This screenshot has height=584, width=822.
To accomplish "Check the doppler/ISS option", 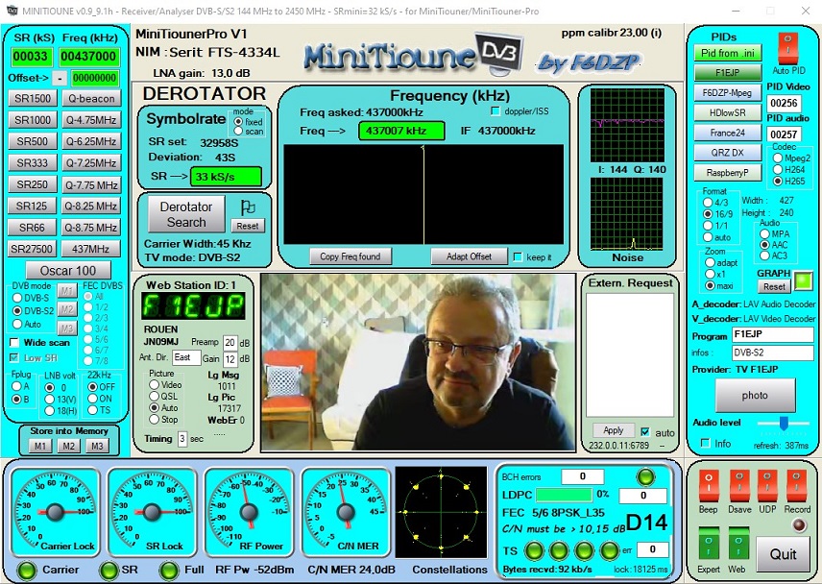I will (496, 112).
